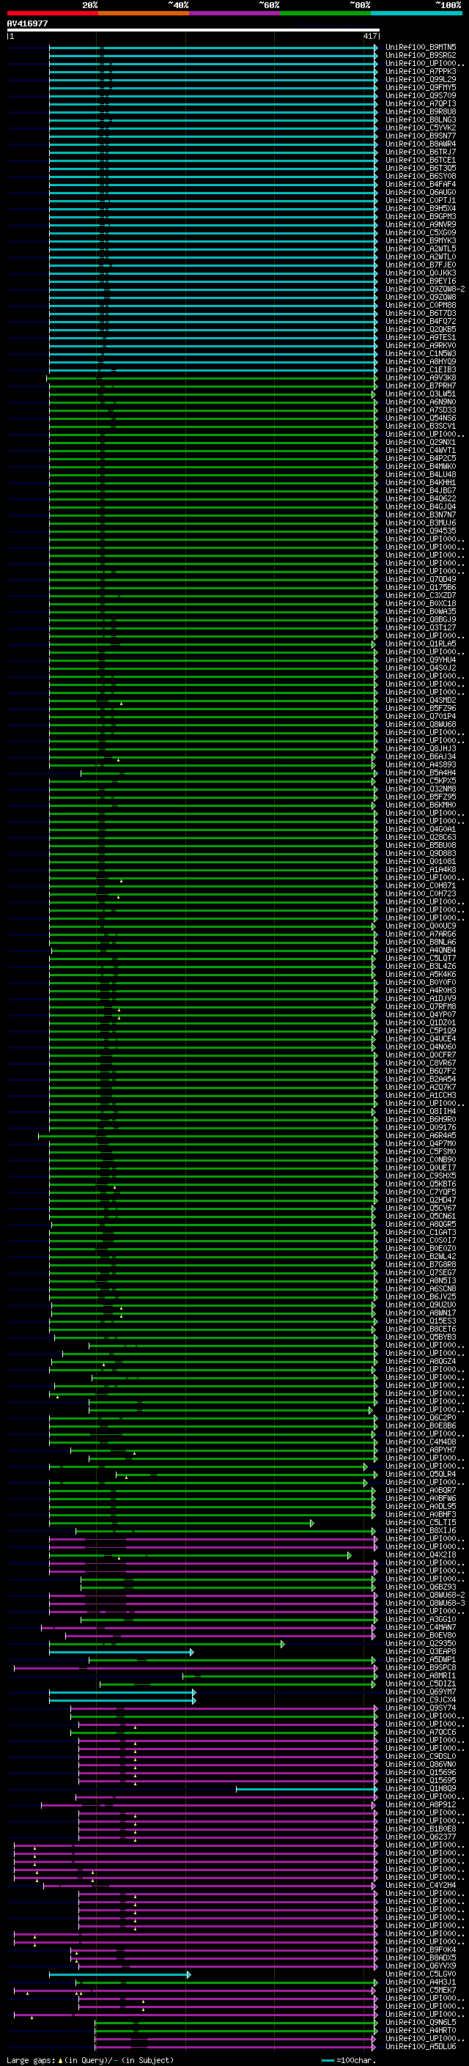Select hit UniRef100_A7PPK3

tap(421, 71)
